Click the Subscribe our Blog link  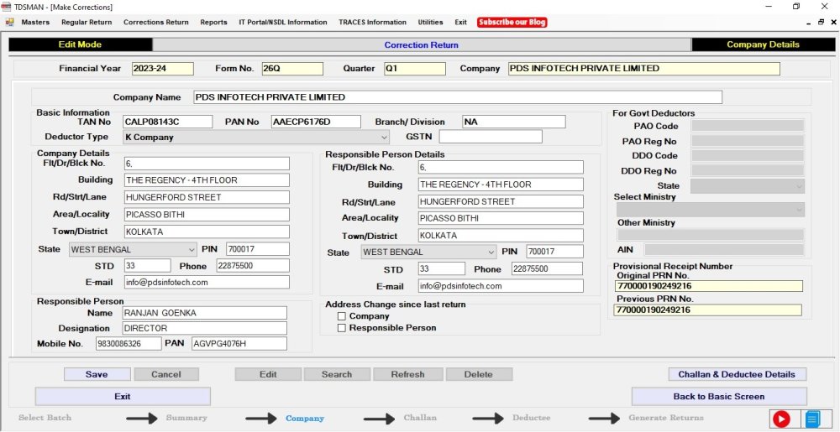[x=512, y=23]
